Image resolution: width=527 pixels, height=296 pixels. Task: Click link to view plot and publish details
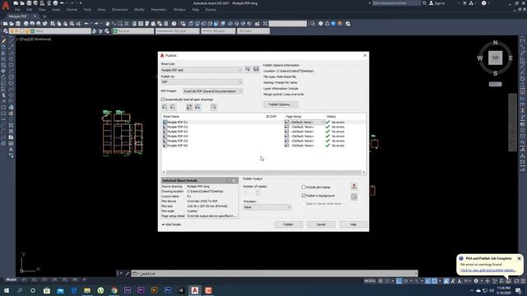coord(488,271)
